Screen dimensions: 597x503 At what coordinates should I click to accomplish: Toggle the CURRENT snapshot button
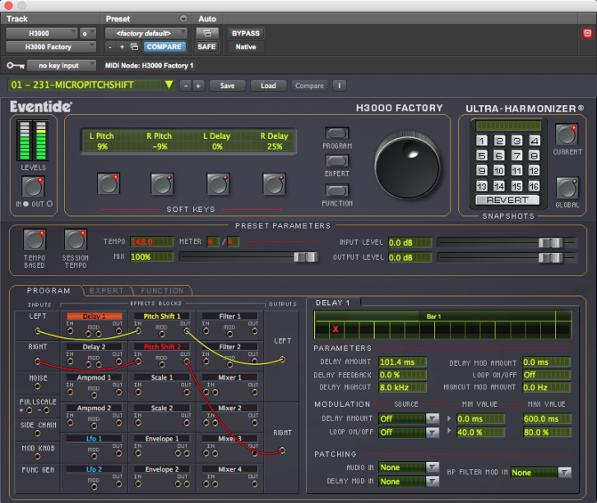tap(567, 134)
